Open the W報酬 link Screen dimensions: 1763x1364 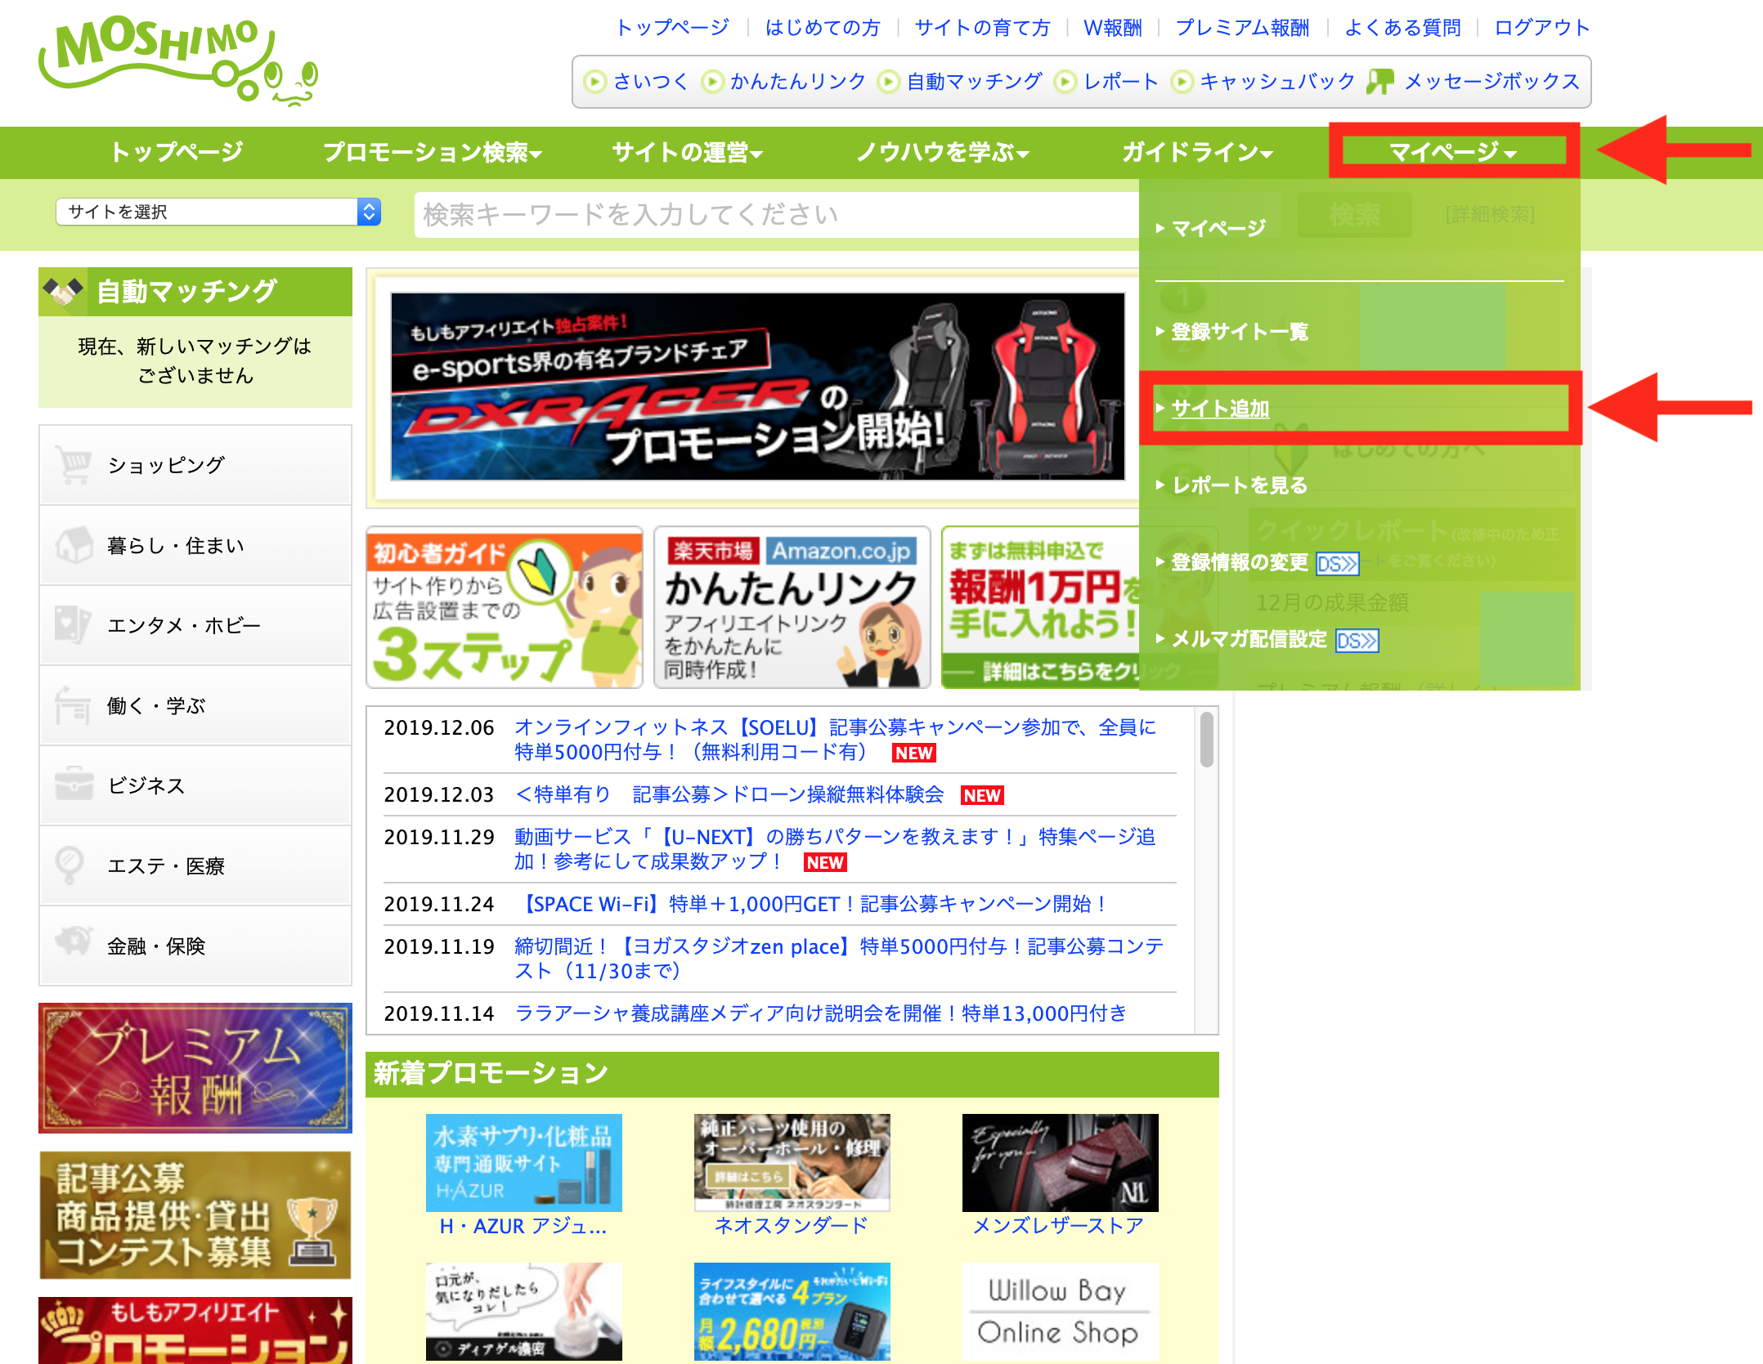pyautogui.click(x=1112, y=28)
